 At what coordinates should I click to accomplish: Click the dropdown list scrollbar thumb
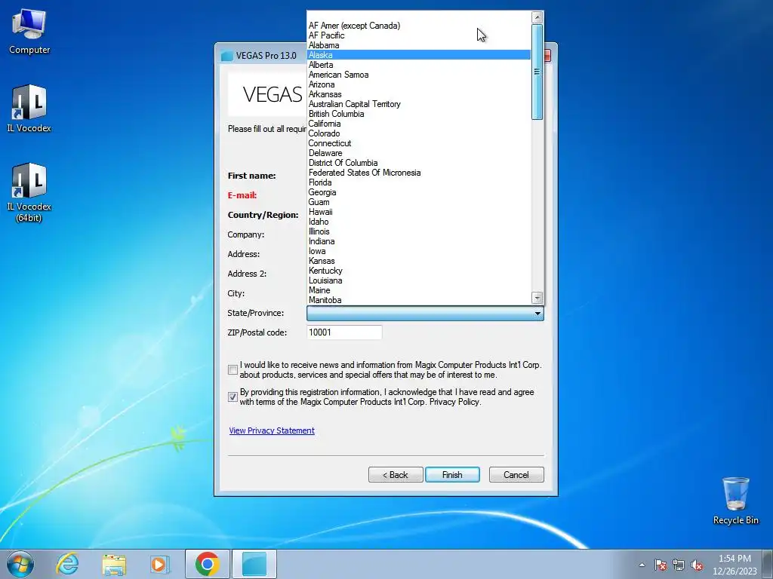click(x=537, y=72)
